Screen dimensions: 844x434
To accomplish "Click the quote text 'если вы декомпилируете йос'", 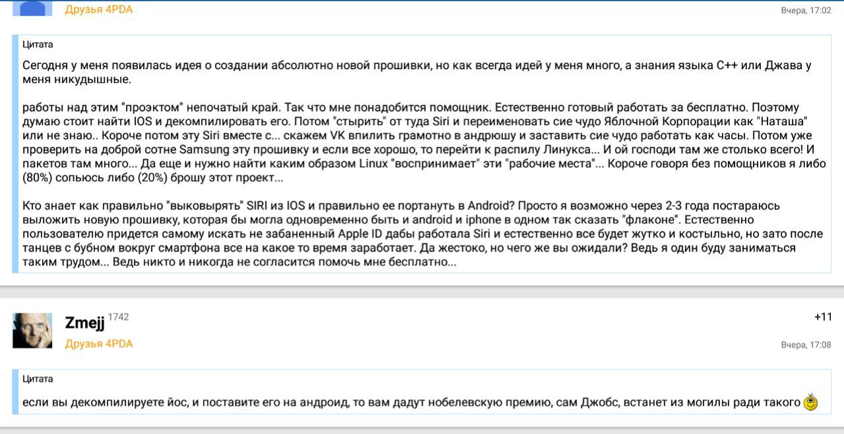I will point(411,402).
